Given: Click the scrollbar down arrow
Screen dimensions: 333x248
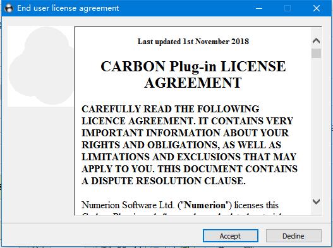Looking at the screenshot, I should point(316,201).
